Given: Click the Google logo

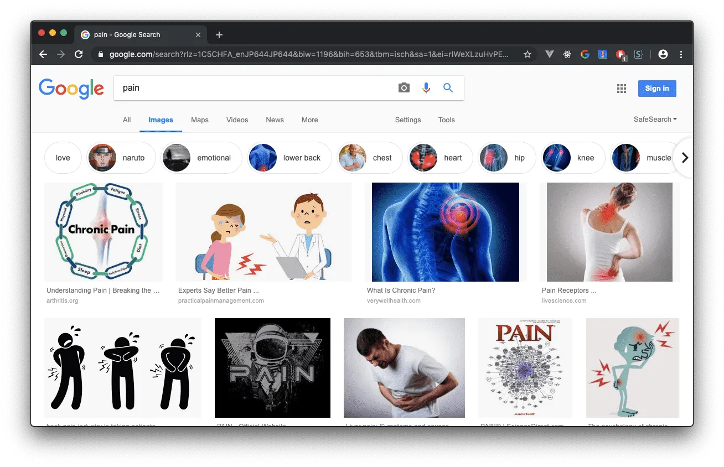Looking at the screenshot, I should (71, 89).
